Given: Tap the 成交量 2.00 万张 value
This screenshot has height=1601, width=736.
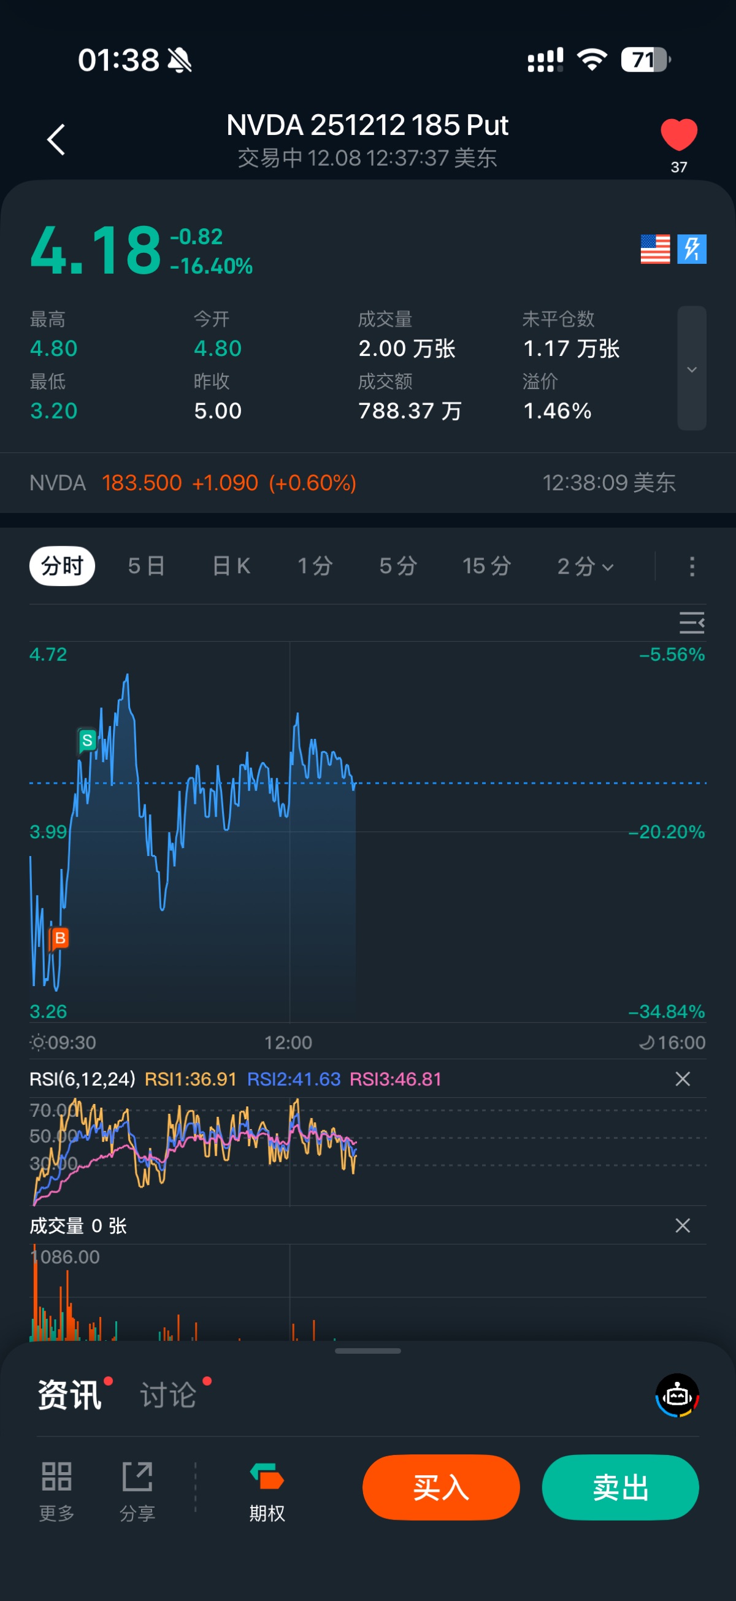Looking at the screenshot, I should tap(407, 349).
